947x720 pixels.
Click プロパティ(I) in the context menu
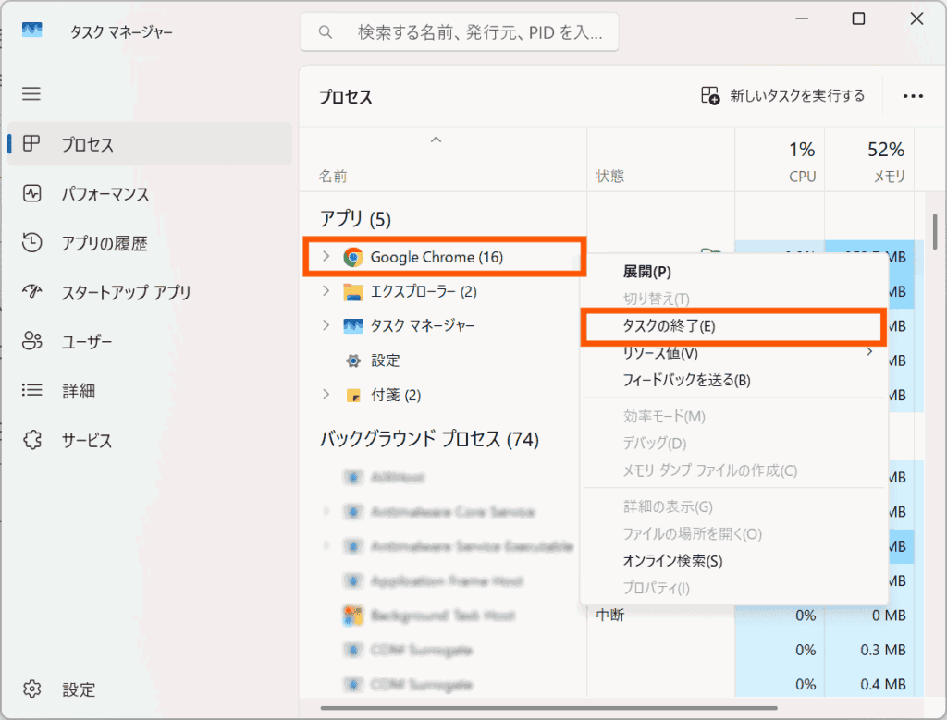point(656,589)
